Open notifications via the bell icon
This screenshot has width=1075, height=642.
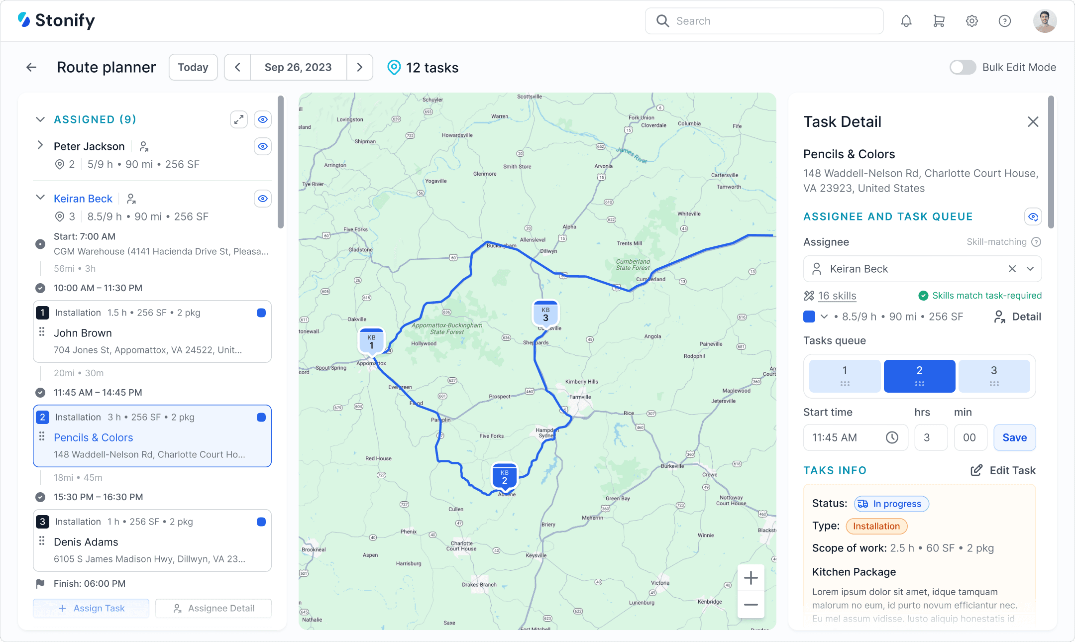[x=906, y=21]
